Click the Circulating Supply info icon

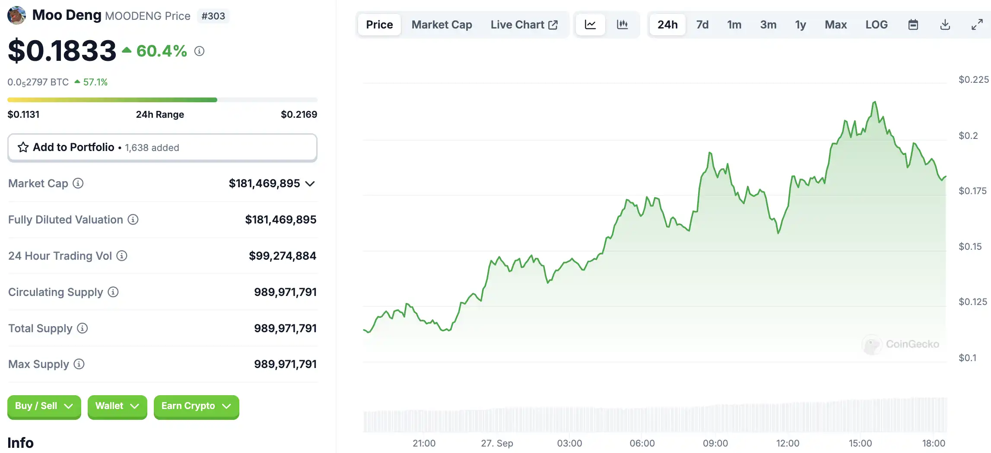point(113,292)
